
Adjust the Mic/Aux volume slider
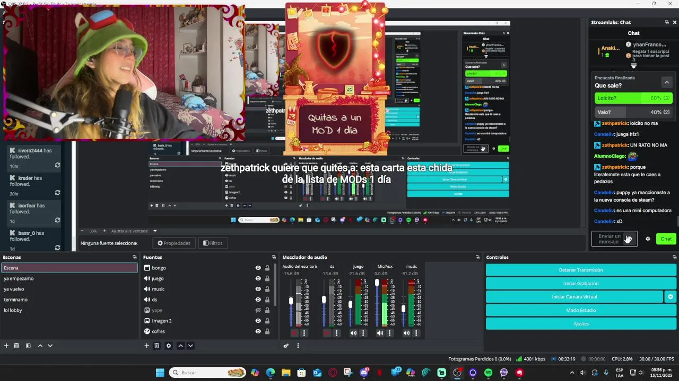tap(377, 283)
